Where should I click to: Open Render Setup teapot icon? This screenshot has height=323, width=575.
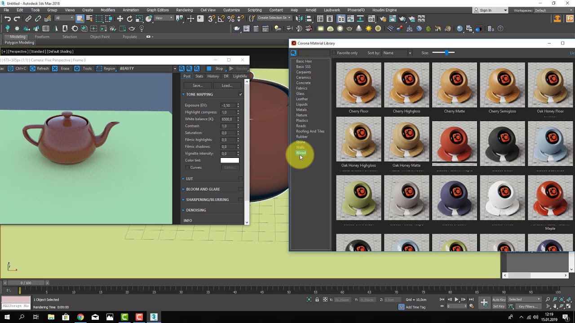coord(383,18)
